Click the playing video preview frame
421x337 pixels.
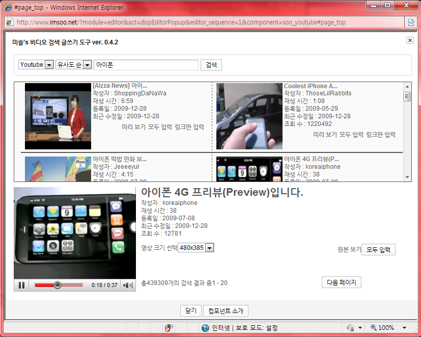[75, 233]
